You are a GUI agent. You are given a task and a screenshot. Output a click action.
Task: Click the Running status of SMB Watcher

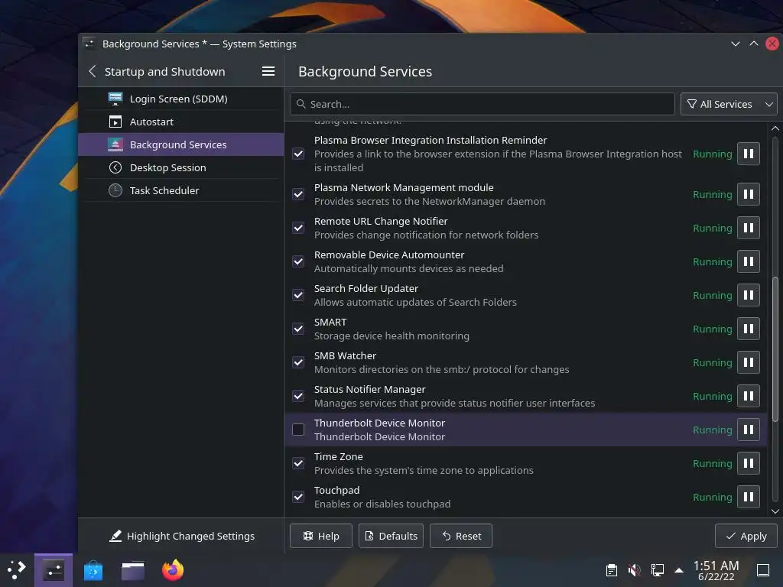[712, 363]
